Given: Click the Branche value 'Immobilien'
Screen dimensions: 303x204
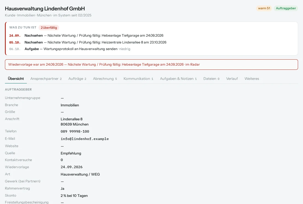Looking at the screenshot, I should [x=70, y=105].
